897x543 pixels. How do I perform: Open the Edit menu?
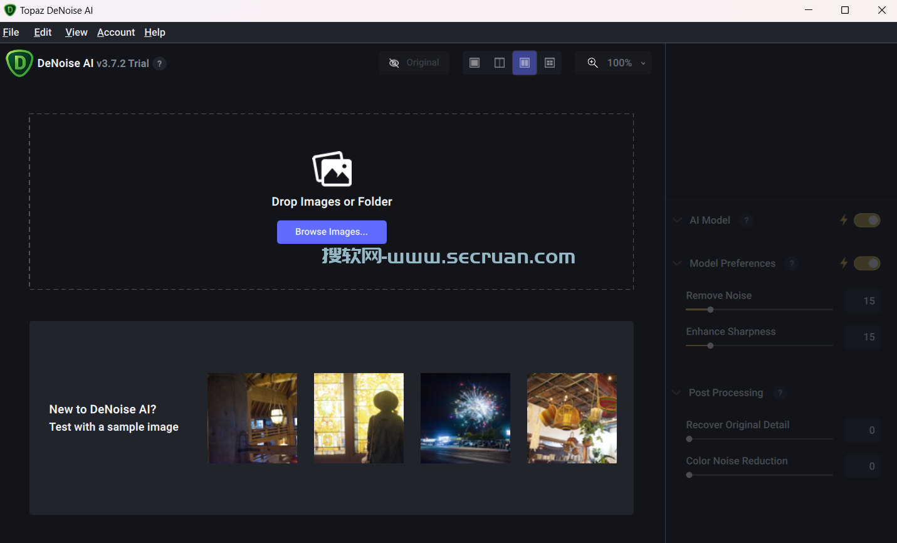(43, 32)
